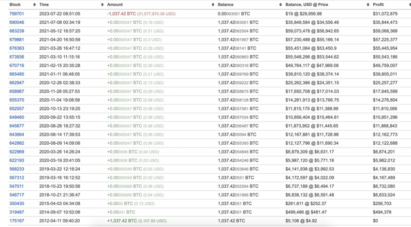Go to block 546717
The width and height of the screenshot is (411, 227).
click(x=16, y=195)
